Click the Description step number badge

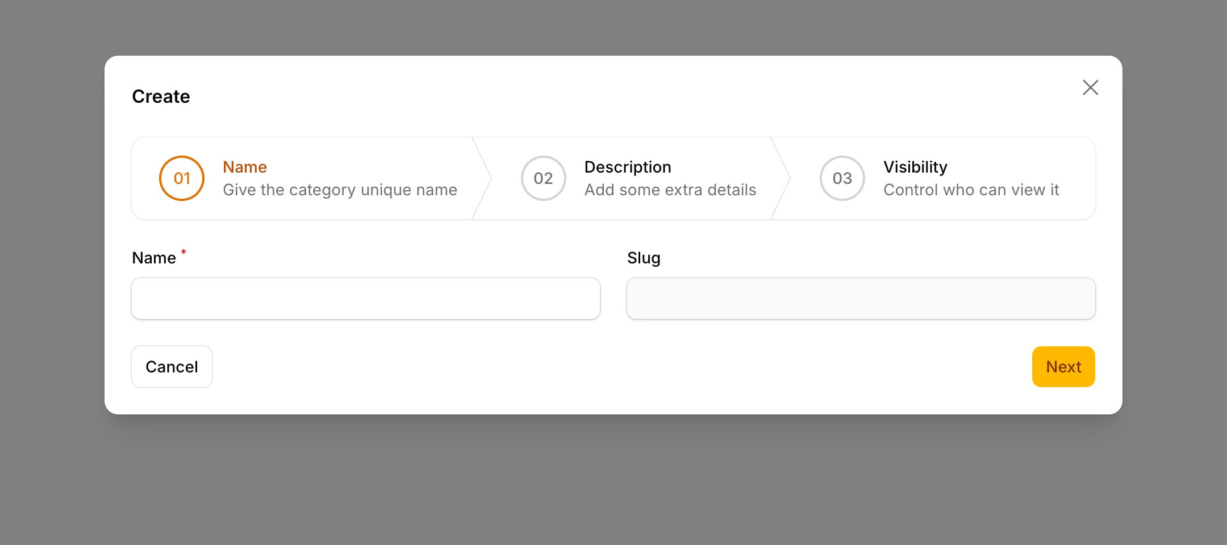coord(543,178)
